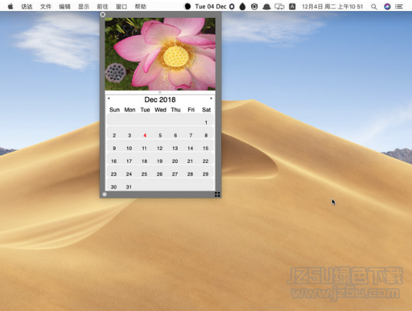
Task: Select December 30 on the calendar
Action: coord(113,186)
